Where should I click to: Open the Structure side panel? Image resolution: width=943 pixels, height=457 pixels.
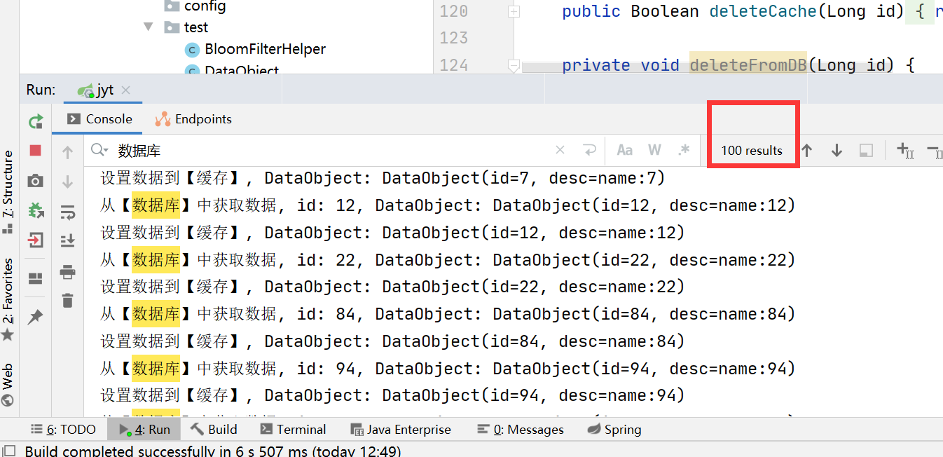tap(8, 191)
